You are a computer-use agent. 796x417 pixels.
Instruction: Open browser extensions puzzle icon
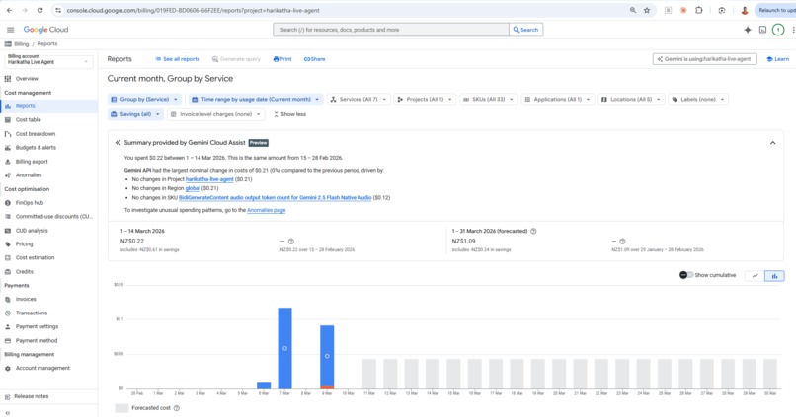699,10
